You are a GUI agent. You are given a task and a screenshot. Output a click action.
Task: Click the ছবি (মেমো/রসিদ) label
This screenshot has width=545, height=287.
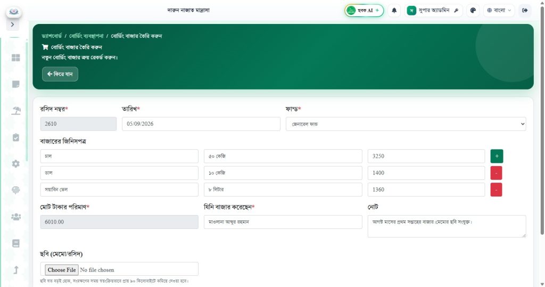(x=61, y=254)
